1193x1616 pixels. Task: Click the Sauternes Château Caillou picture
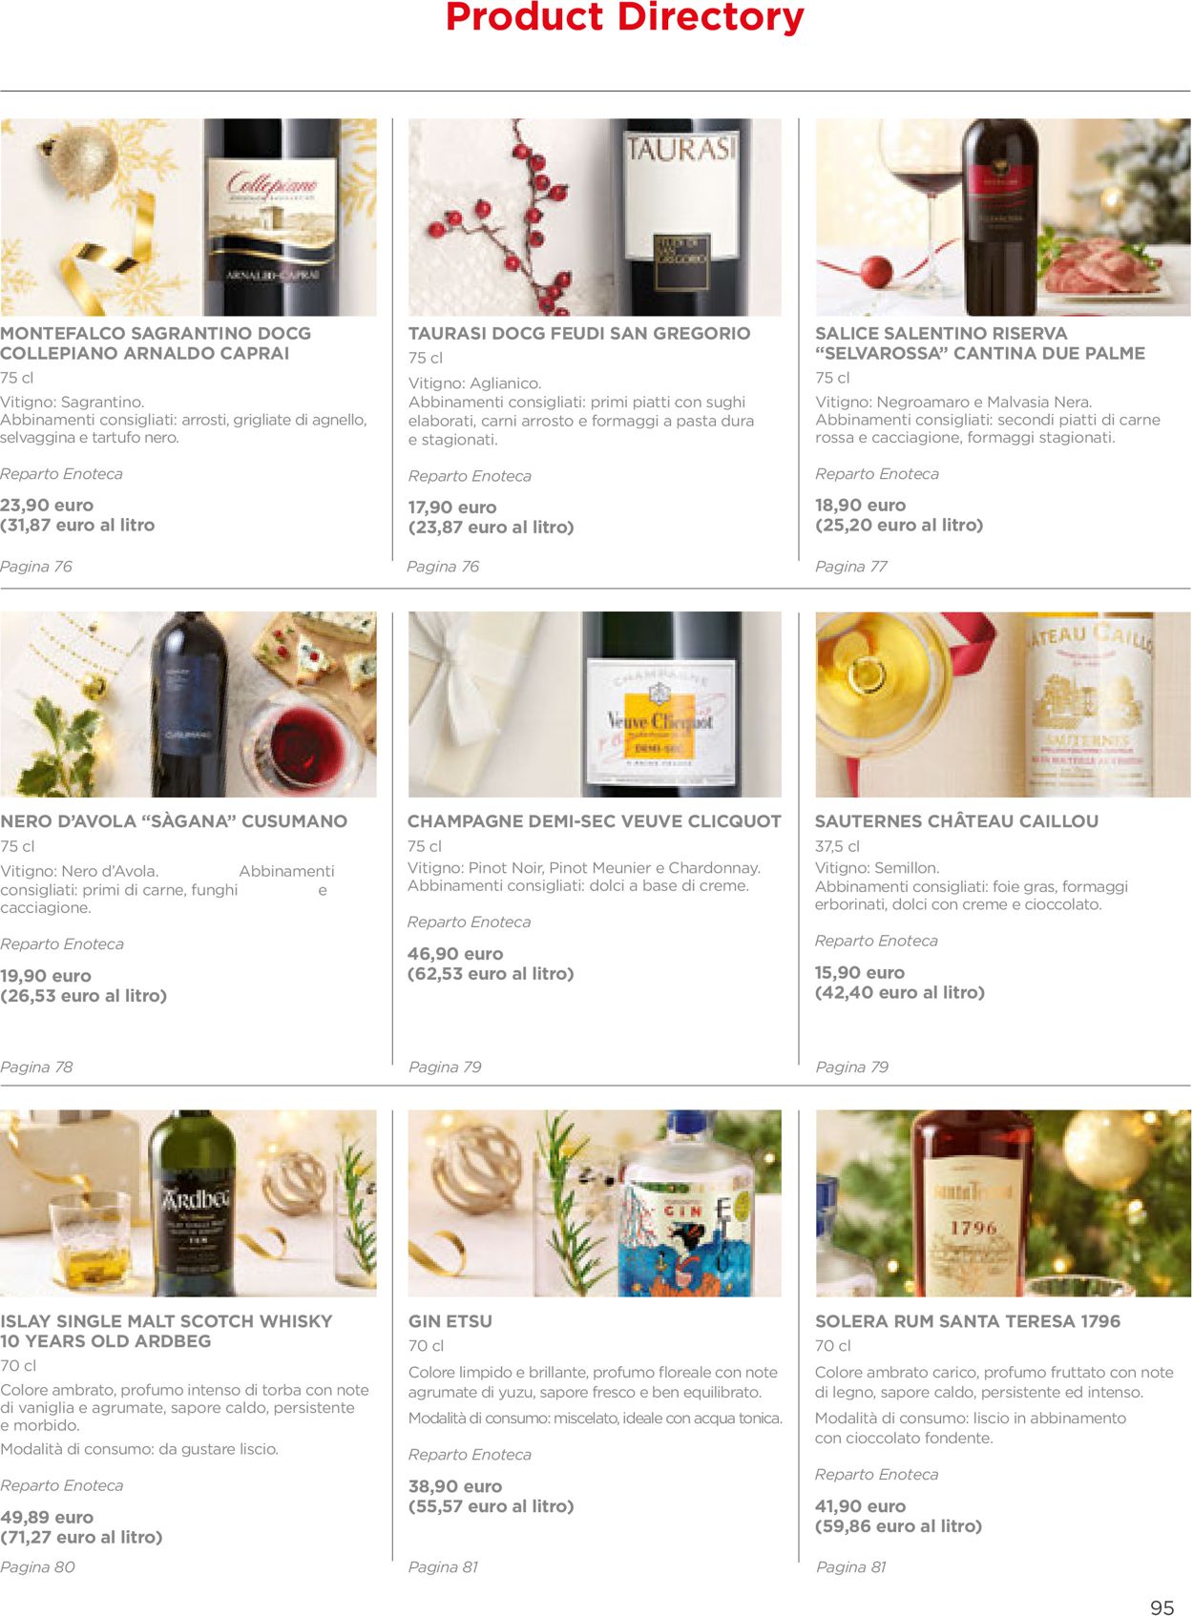[1002, 705]
